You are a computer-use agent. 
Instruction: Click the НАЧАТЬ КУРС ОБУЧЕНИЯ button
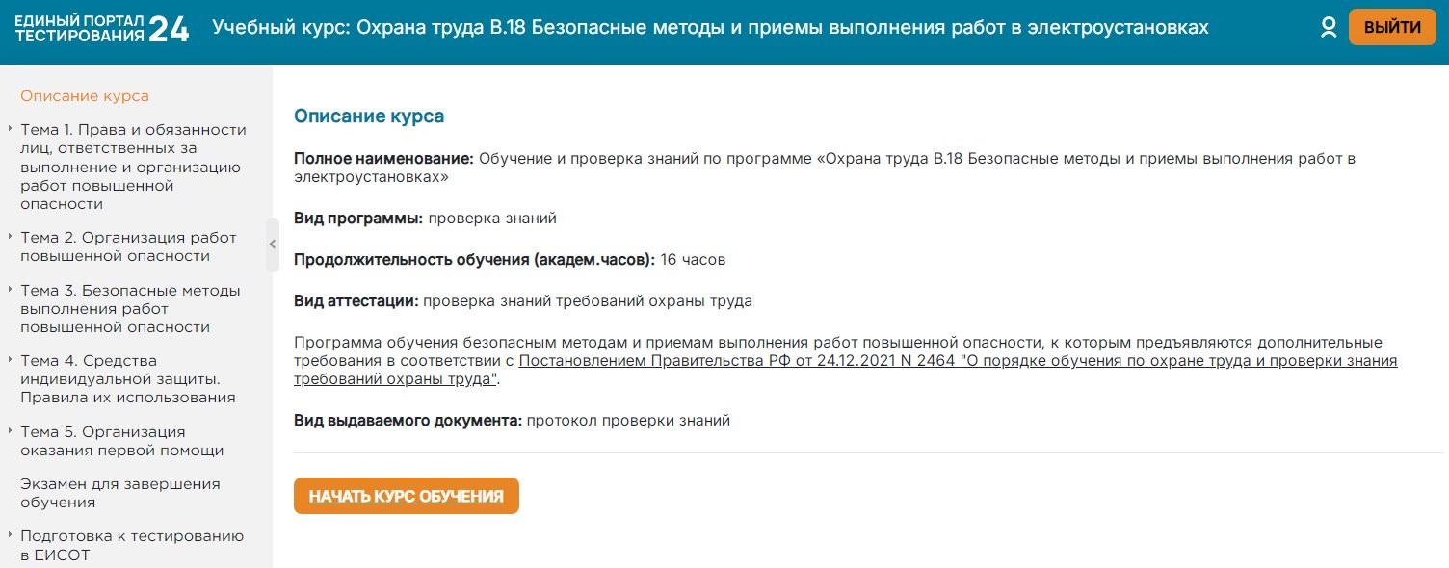tap(406, 497)
